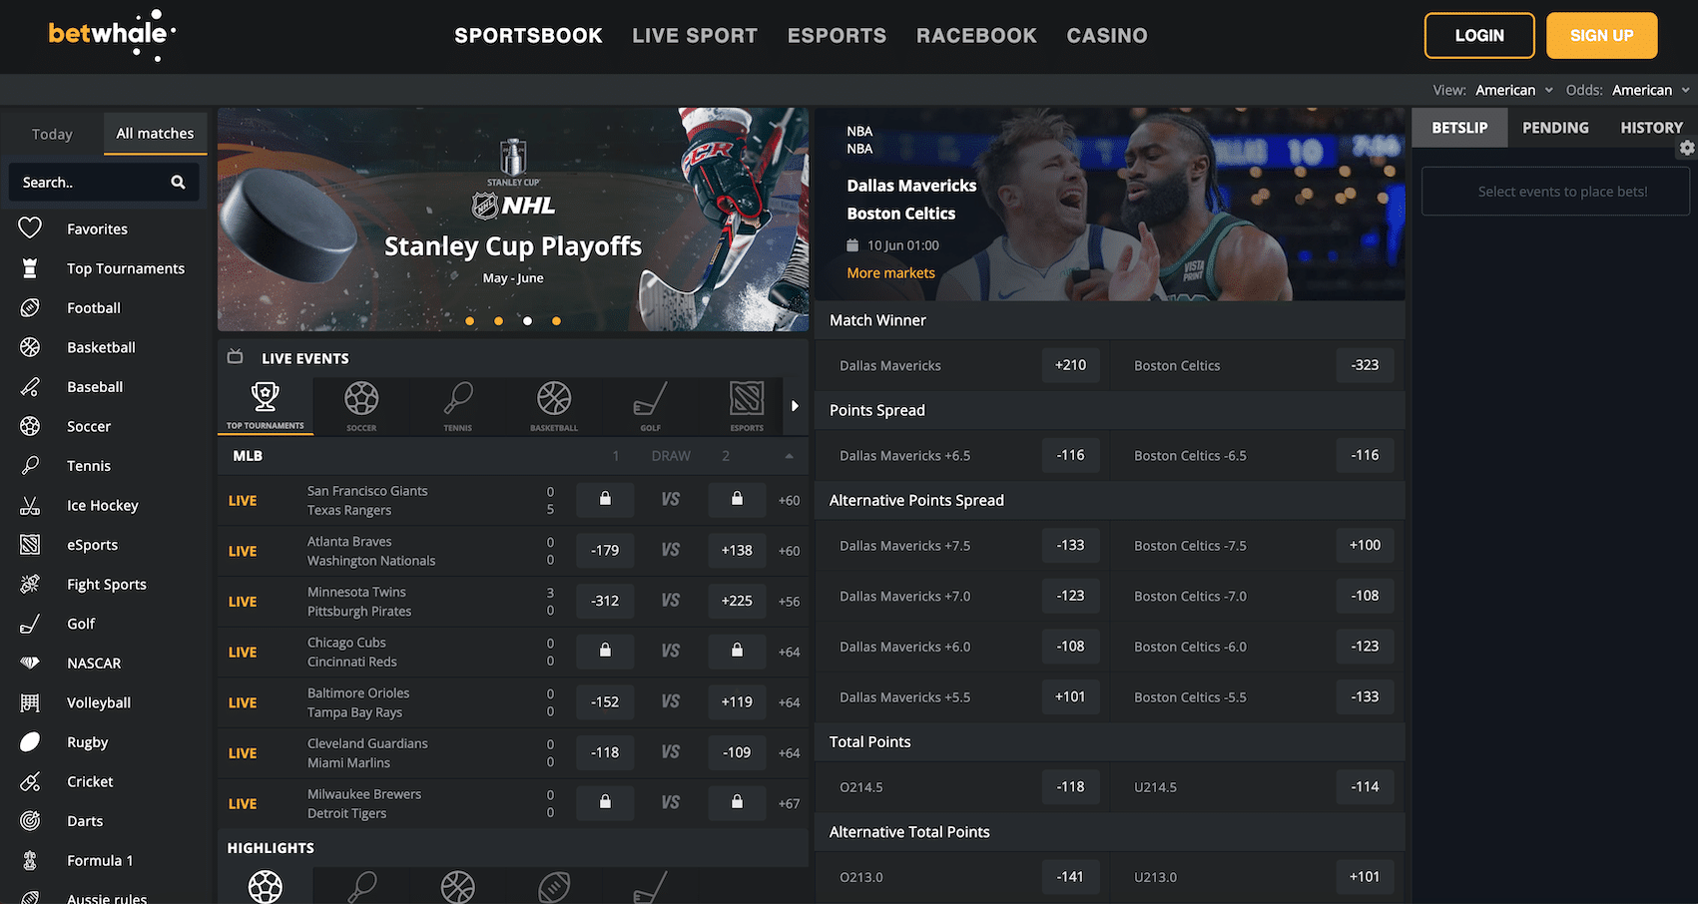Select first banner carousel dot
Viewport: 1698px width, 904px height.
[x=470, y=321]
